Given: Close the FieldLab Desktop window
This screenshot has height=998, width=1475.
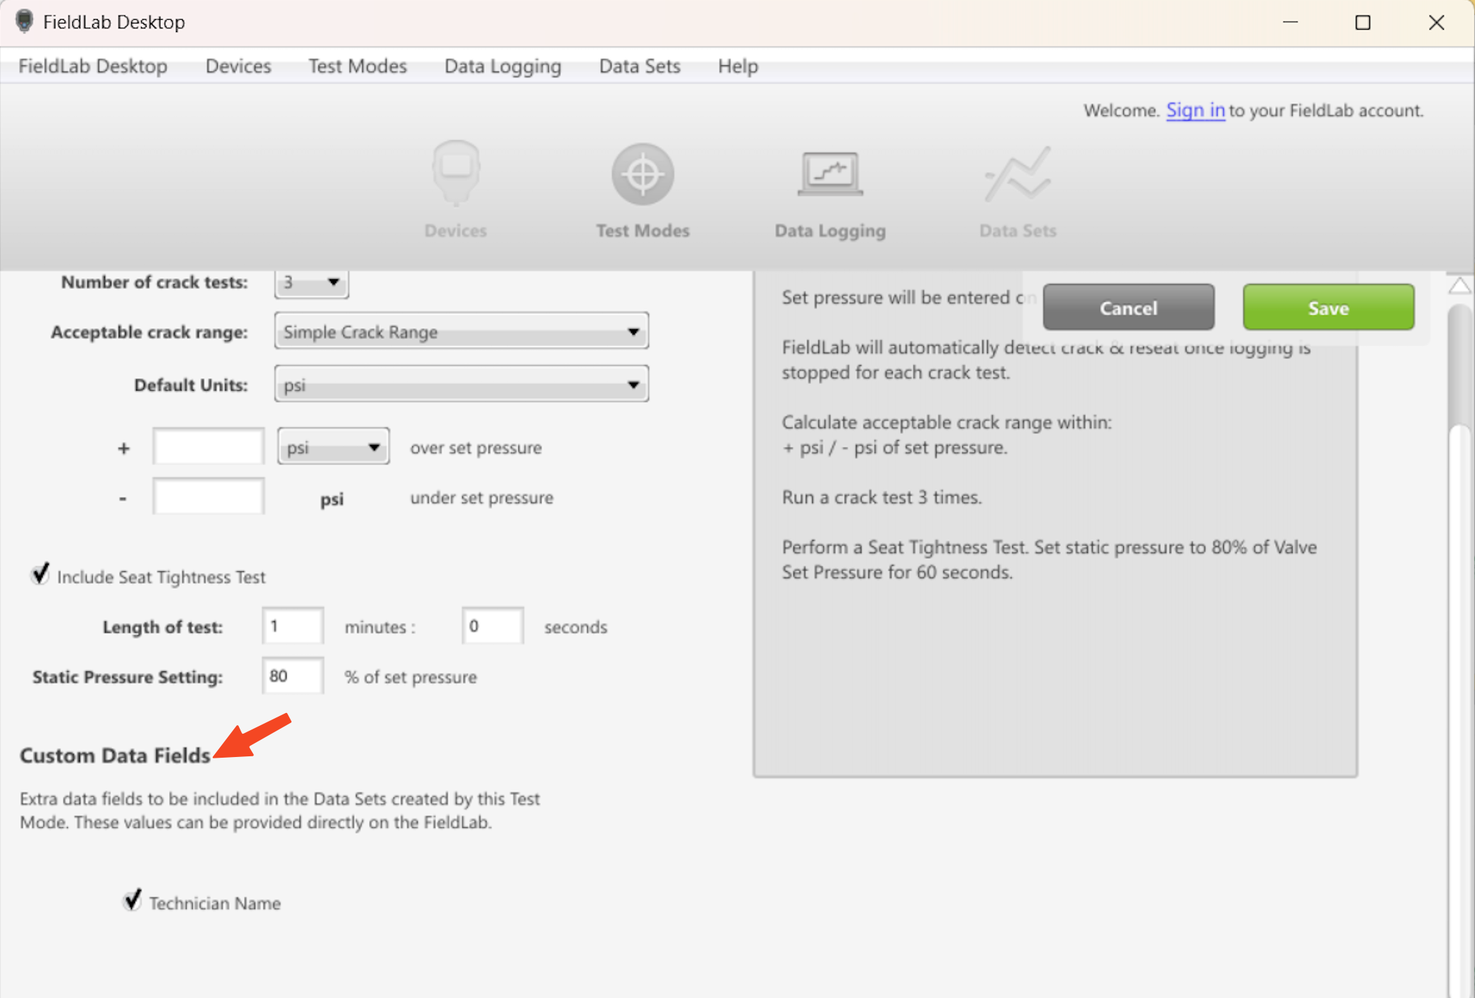Looking at the screenshot, I should point(1436,22).
